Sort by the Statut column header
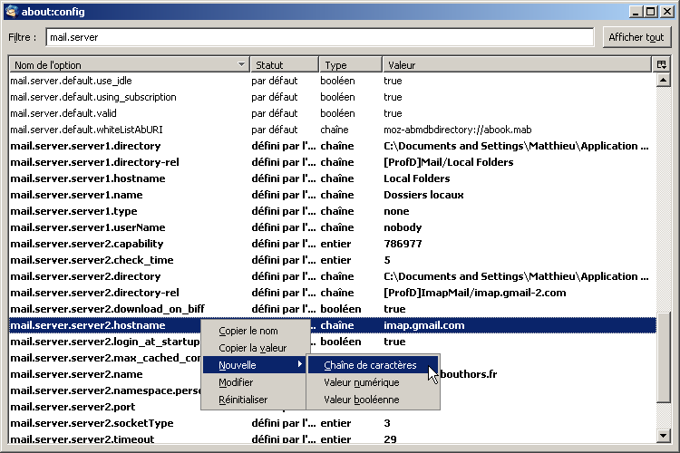680x453 pixels. (x=283, y=65)
